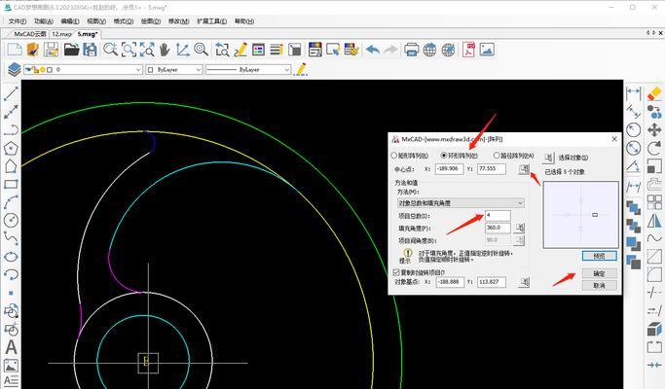Click the Rotate tool in right toolbar
The width and height of the screenshot is (665, 389).
pyautogui.click(x=655, y=148)
